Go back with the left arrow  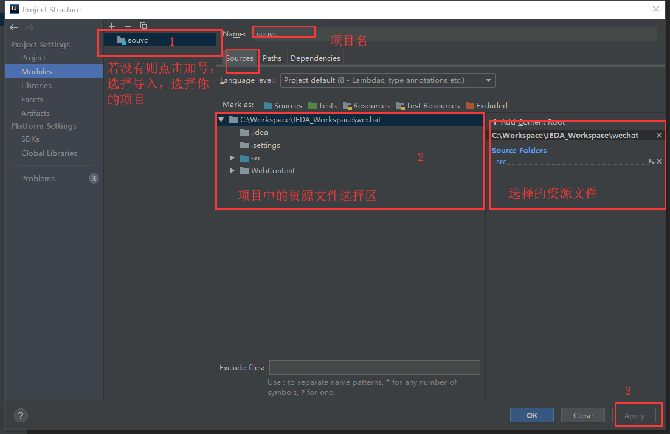[13, 27]
